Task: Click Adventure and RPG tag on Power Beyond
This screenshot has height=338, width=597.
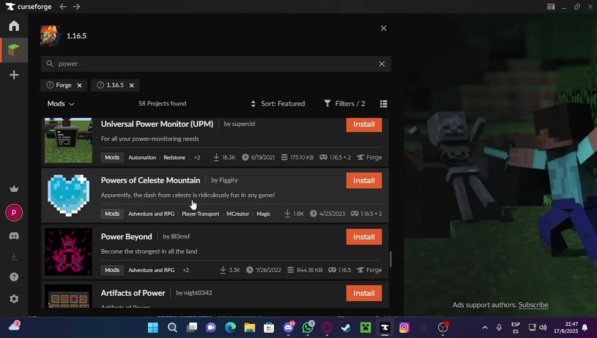Action: [151, 270]
